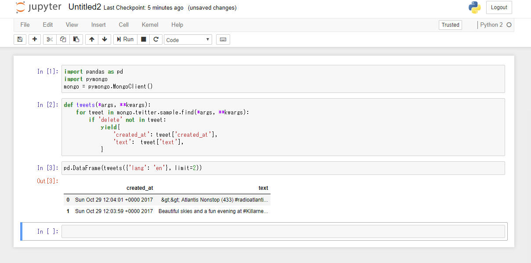Click the empty input cell at bottom

283,231
